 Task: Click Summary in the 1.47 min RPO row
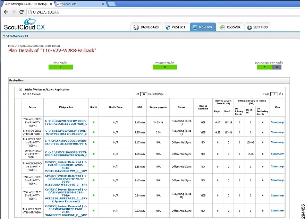tap(277, 180)
